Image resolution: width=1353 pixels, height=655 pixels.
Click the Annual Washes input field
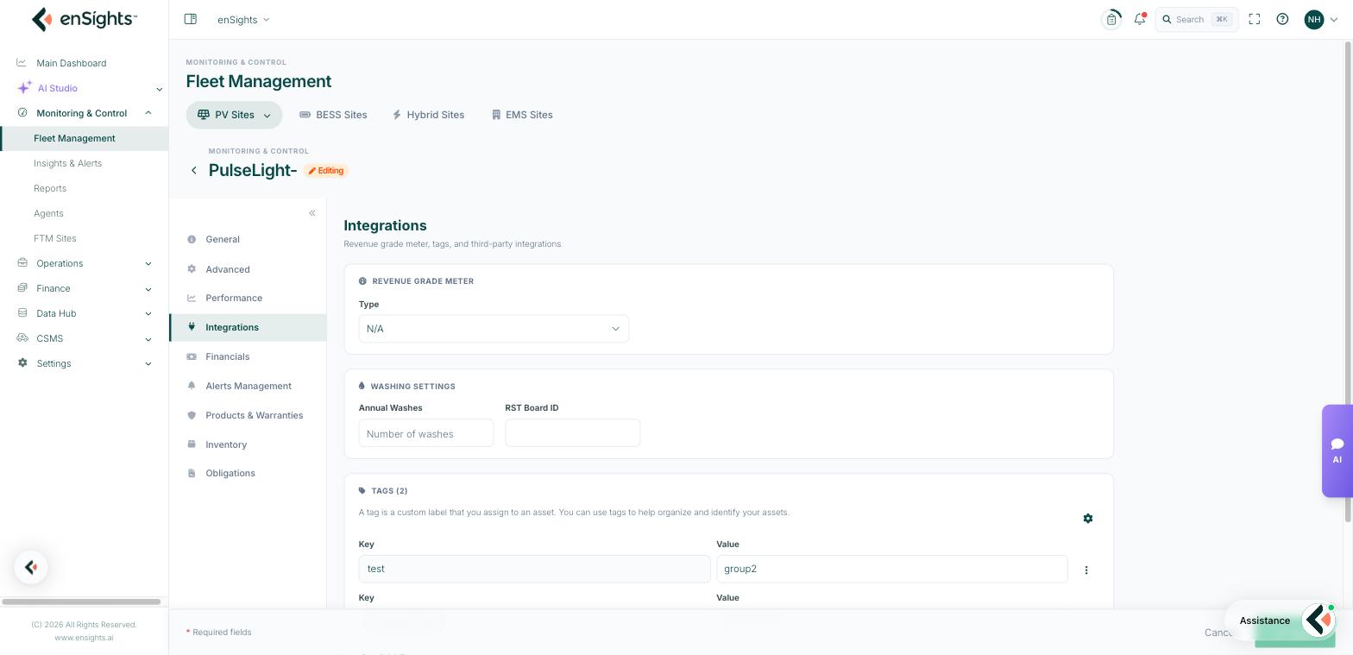click(426, 433)
